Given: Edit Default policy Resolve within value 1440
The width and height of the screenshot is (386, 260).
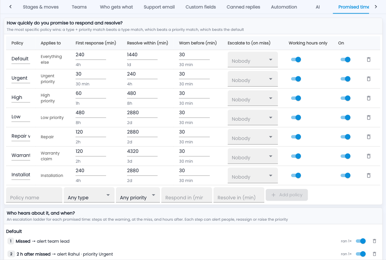Looking at the screenshot, I should [142, 55].
